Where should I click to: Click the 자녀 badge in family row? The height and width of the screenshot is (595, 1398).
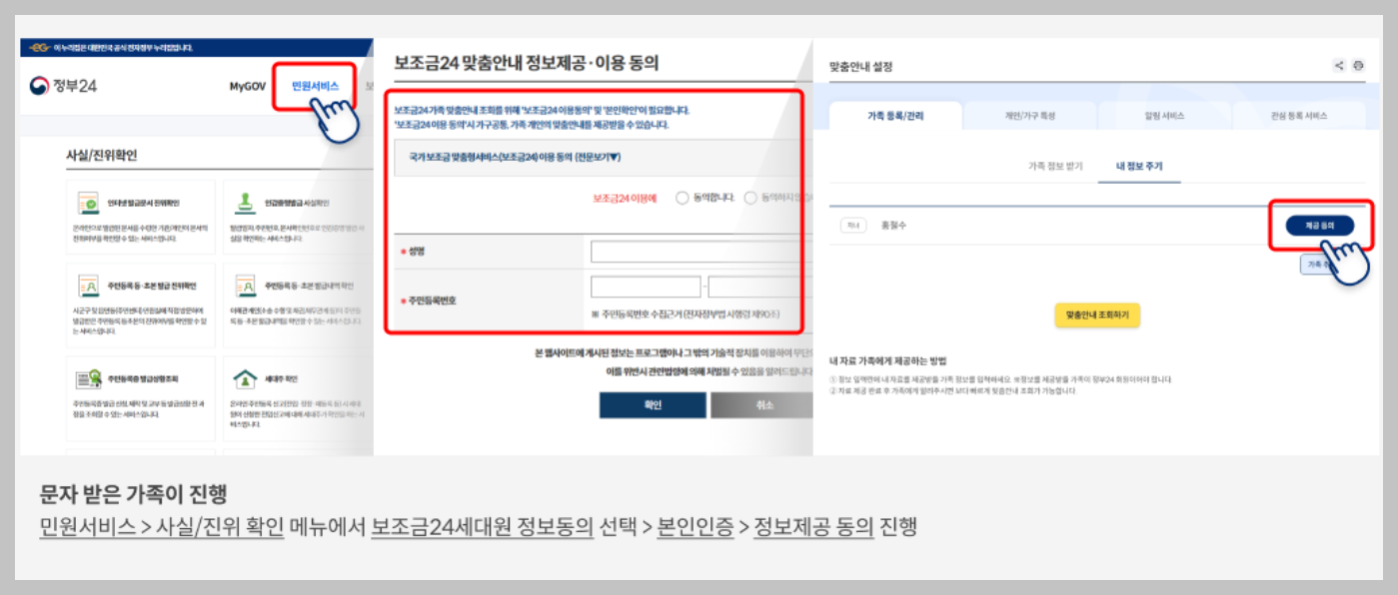click(x=853, y=226)
